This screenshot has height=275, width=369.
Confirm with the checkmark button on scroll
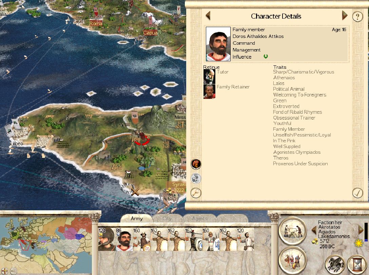(357, 193)
